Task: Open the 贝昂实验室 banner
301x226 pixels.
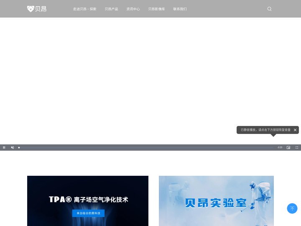Action: point(216,201)
